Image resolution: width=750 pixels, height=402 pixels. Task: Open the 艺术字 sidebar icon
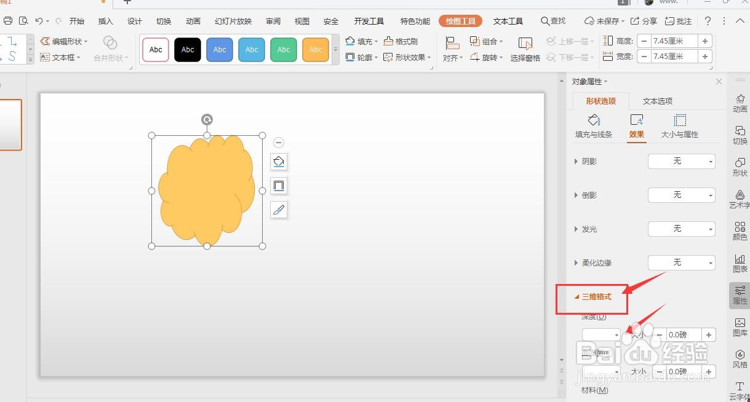[x=740, y=199]
